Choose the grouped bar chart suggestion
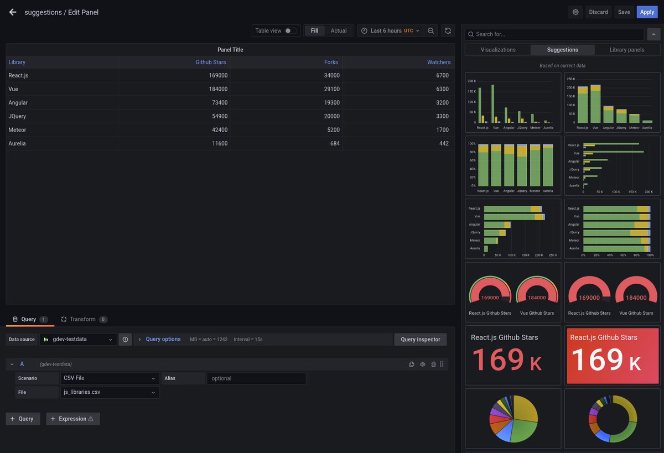The image size is (664, 453). (513, 102)
